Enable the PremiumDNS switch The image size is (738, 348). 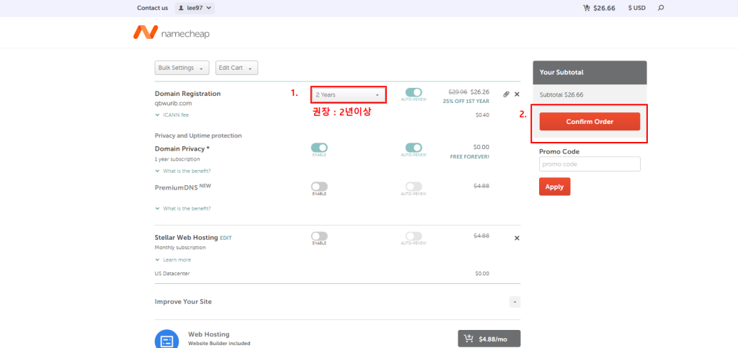tap(319, 187)
